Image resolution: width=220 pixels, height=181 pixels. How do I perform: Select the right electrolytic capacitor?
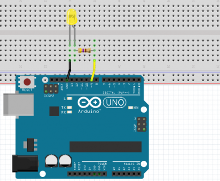pyautogui.click(x=65, y=161)
